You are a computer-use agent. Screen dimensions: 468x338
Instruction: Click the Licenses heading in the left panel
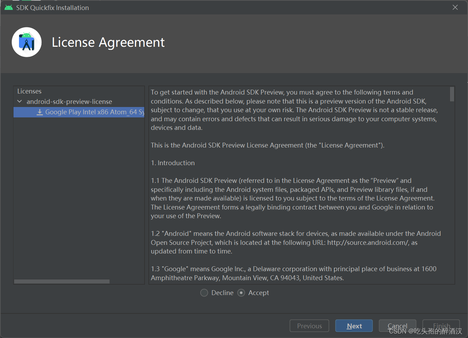click(x=29, y=91)
